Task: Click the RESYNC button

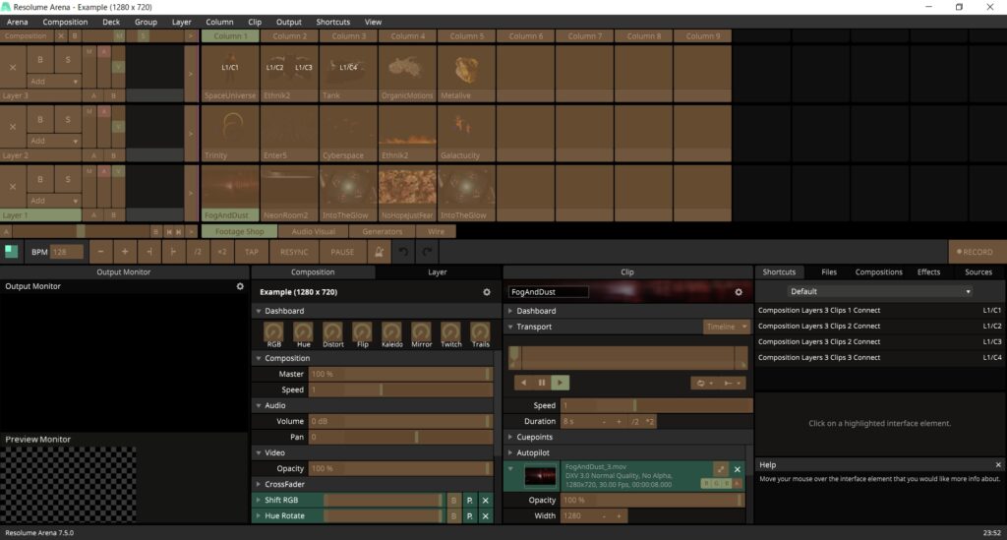Action: [x=294, y=252]
